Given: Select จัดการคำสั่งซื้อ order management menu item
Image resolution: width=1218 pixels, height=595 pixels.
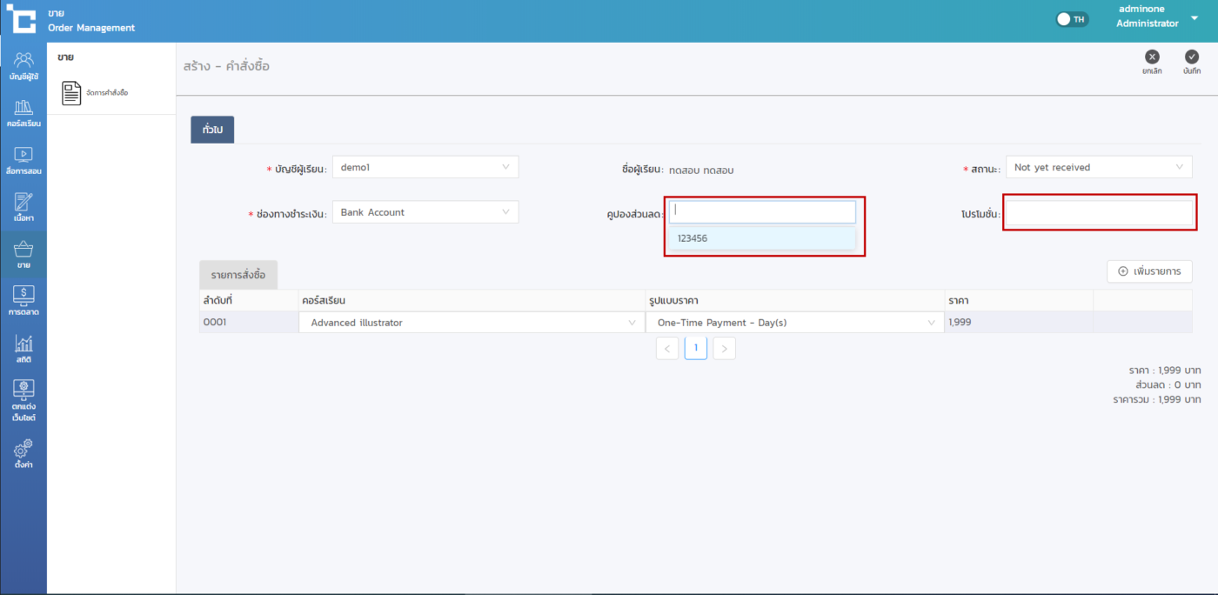Looking at the screenshot, I should (x=96, y=92).
